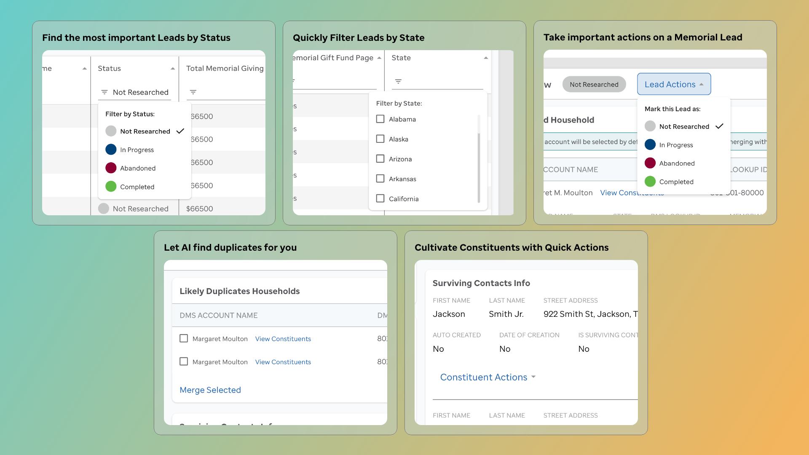
Task: Click the filter icon beside Not Researched filter
Action: [104, 92]
